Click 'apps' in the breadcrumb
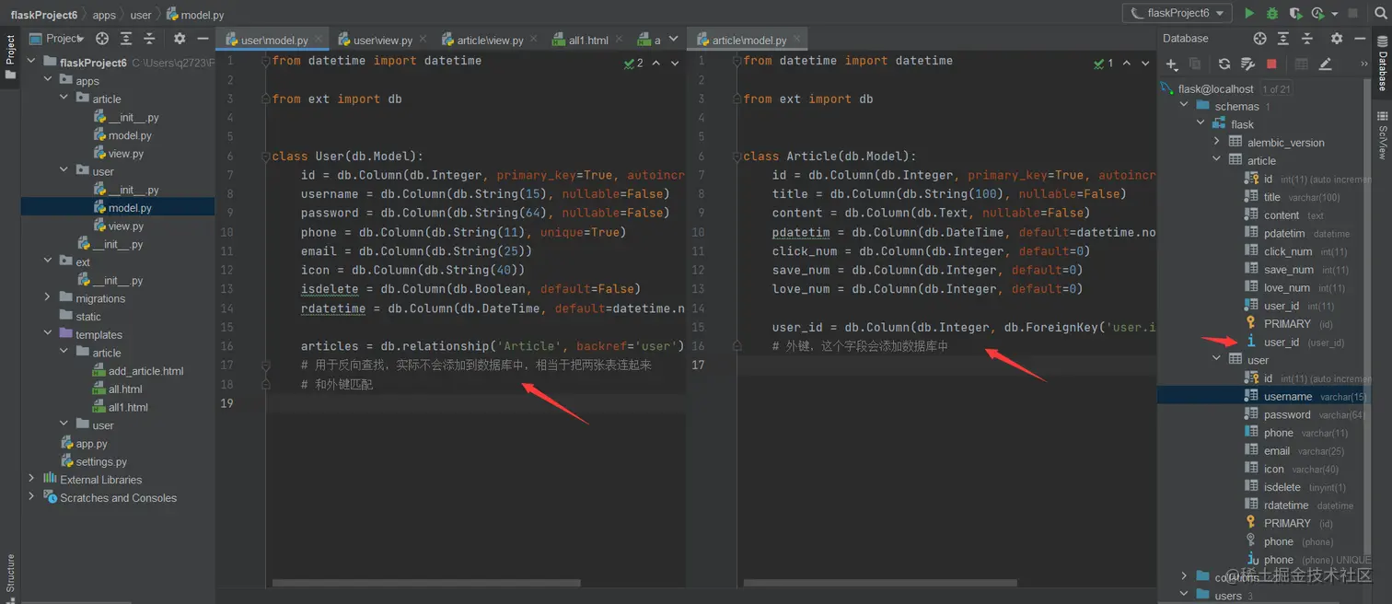 pos(104,15)
